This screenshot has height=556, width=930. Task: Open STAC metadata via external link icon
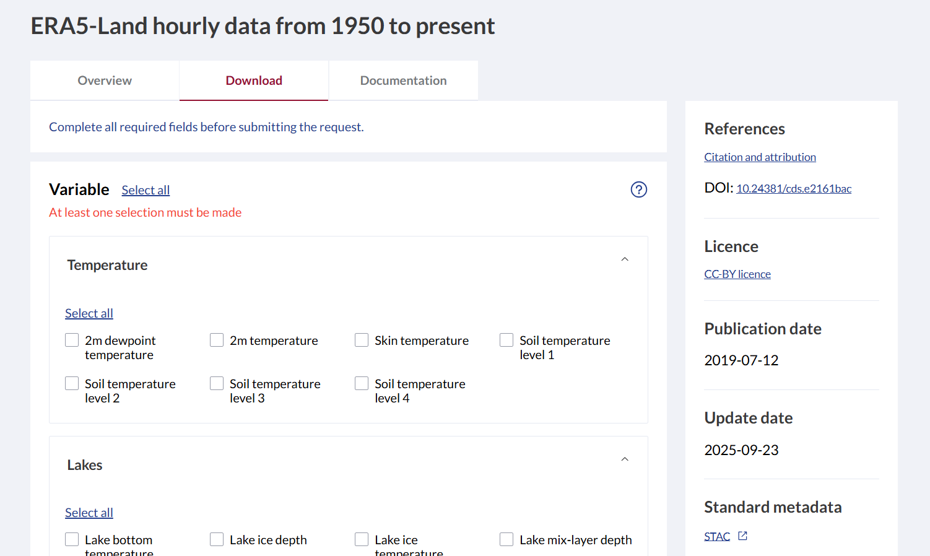coord(742,535)
